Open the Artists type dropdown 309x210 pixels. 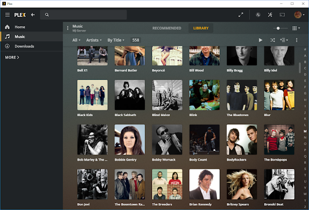pyautogui.click(x=94, y=40)
